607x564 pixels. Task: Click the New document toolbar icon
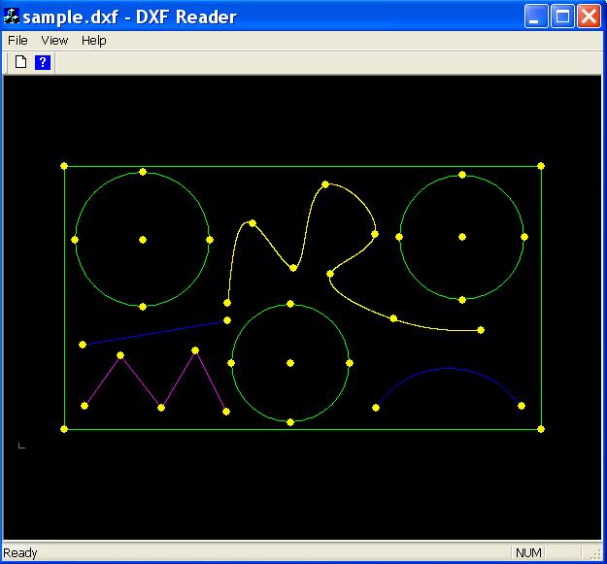tap(21, 62)
